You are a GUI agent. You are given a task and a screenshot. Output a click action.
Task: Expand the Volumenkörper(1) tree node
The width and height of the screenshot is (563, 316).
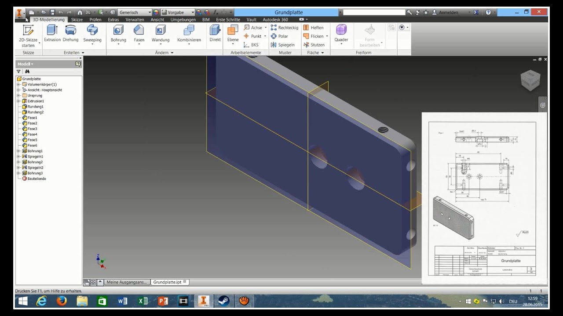18,84
